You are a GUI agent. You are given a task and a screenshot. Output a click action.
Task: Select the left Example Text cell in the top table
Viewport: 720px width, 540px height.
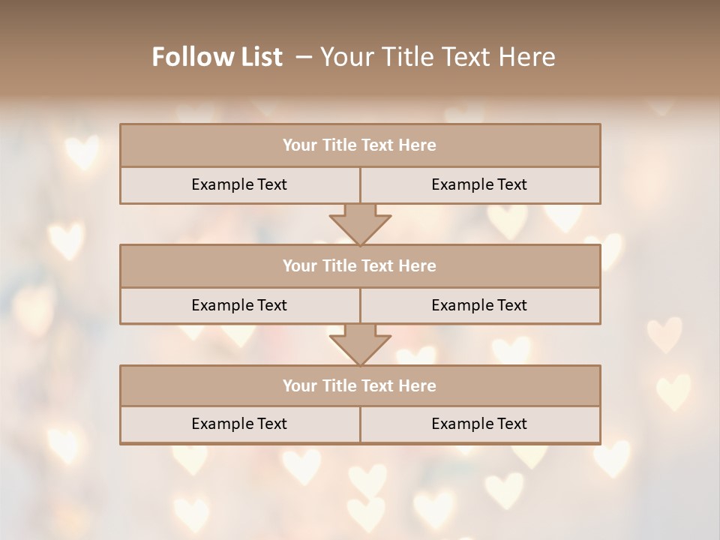tap(239, 184)
